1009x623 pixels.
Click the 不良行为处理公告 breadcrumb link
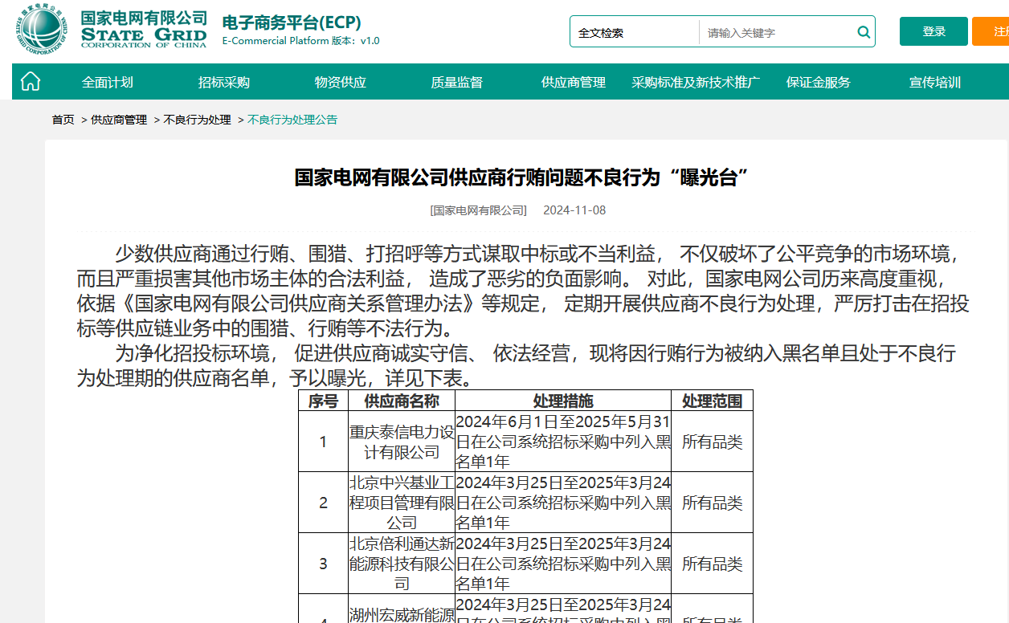(292, 120)
